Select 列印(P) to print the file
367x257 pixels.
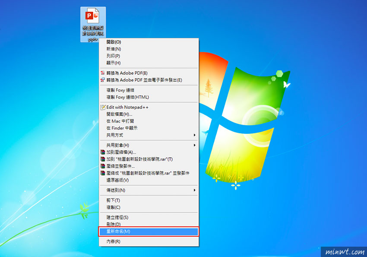click(149, 56)
